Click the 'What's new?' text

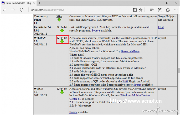click(77, 55)
